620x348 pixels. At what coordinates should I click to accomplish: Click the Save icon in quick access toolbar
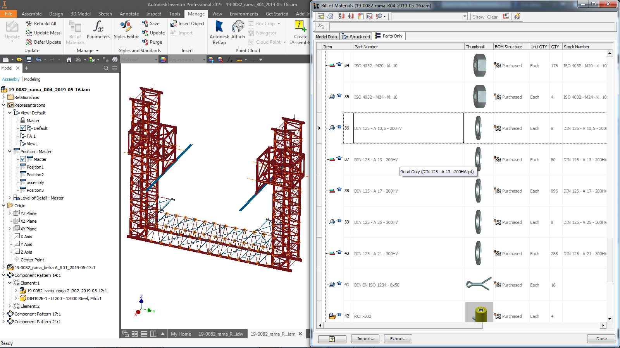[x=29, y=60]
